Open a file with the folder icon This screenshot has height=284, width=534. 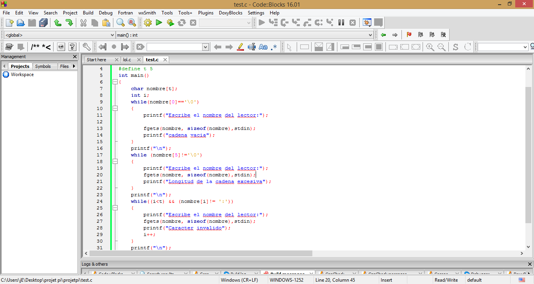[x=21, y=23]
